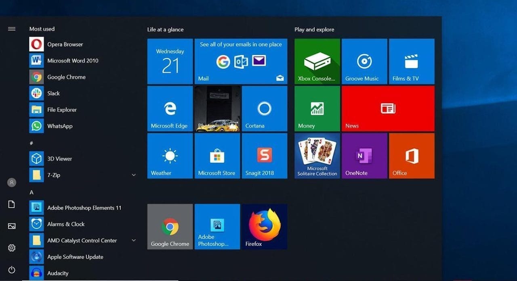The image size is (517, 281).
Task: Open the red News tile
Action: (388, 108)
